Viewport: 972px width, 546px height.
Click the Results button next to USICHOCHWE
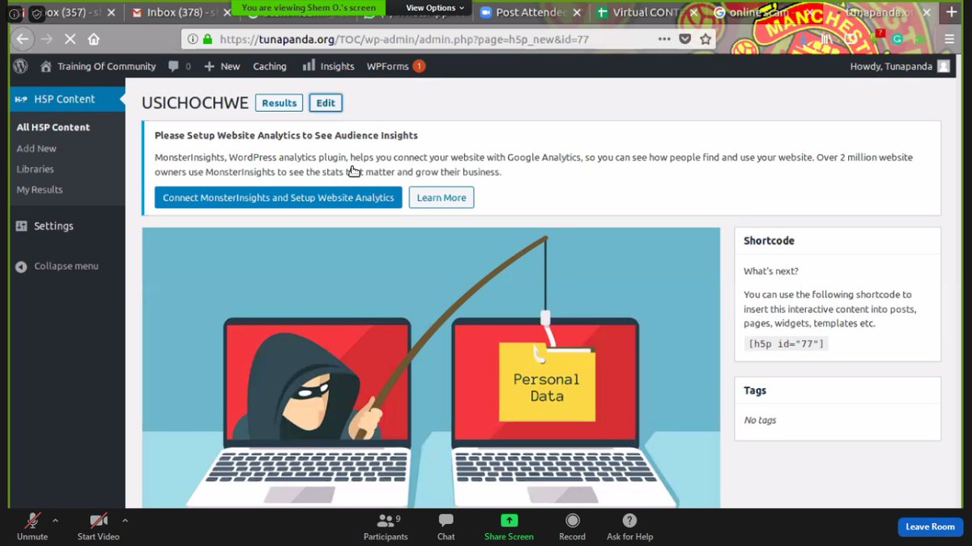coord(279,103)
